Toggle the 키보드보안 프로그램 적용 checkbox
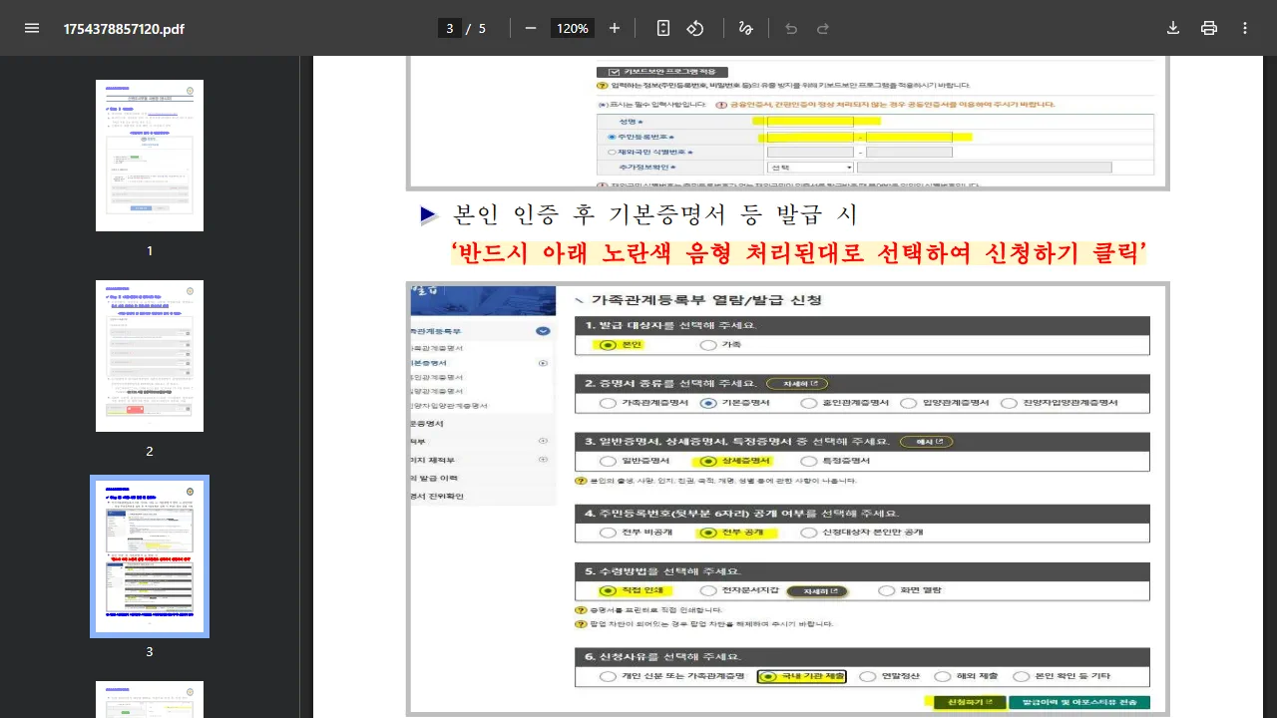 click(x=615, y=72)
